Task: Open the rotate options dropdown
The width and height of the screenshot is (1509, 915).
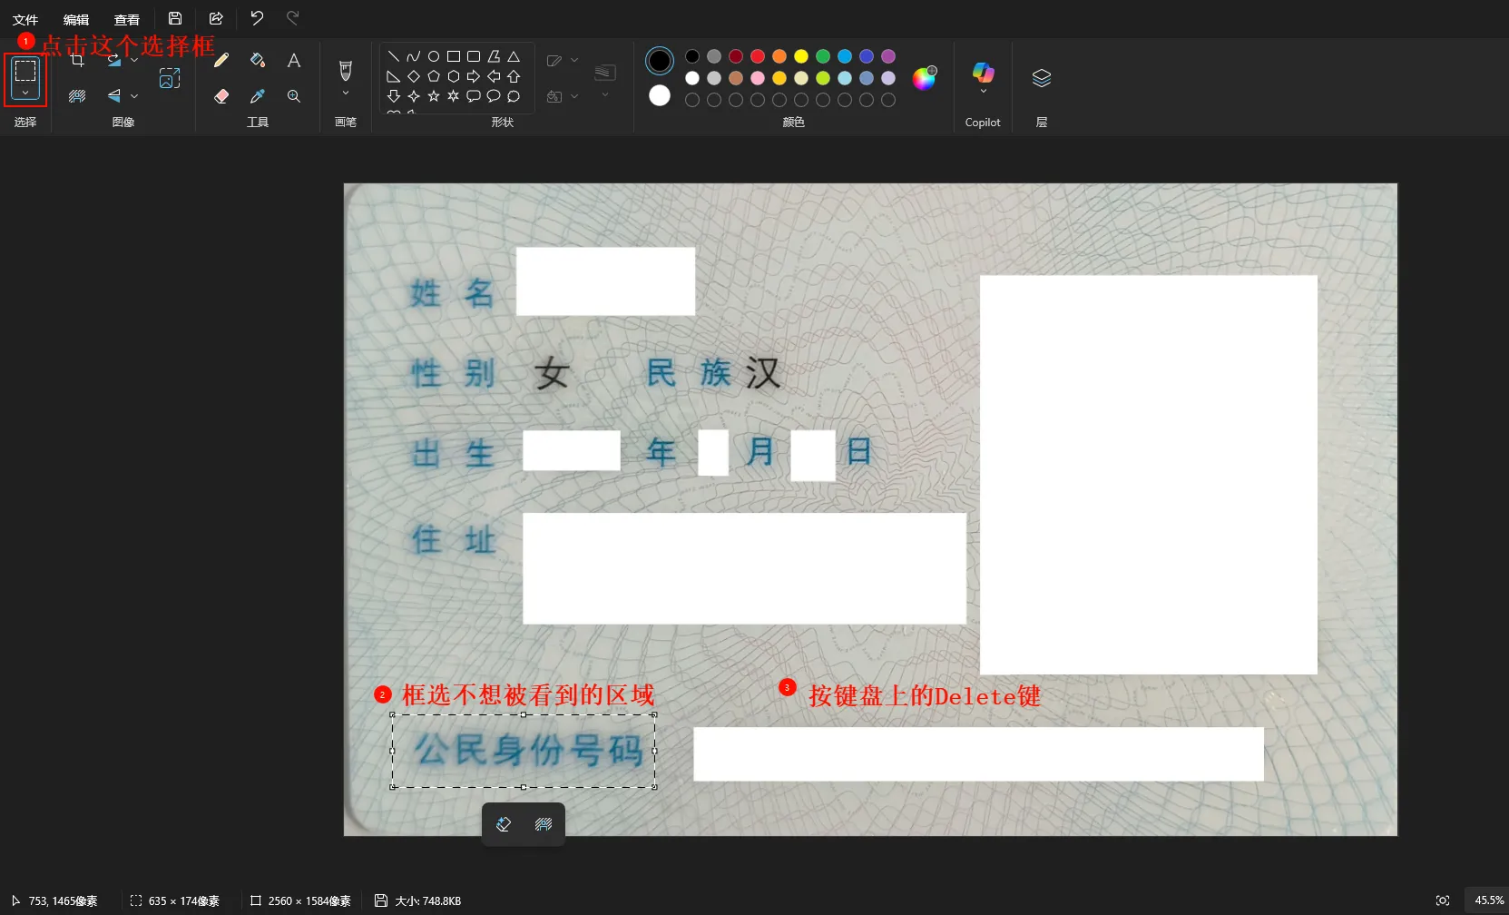Action: pyautogui.click(x=133, y=60)
